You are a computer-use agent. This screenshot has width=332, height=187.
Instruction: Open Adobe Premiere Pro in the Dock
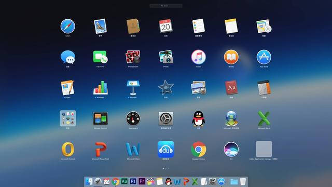coord(142,181)
